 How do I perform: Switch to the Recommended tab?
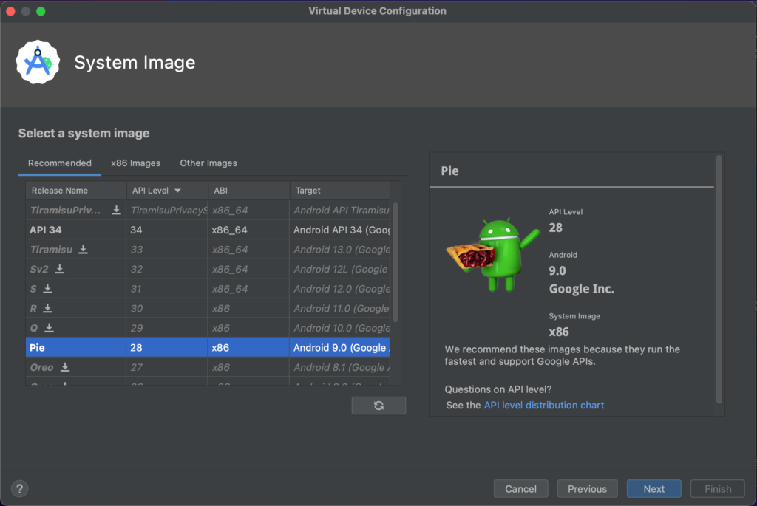point(59,163)
